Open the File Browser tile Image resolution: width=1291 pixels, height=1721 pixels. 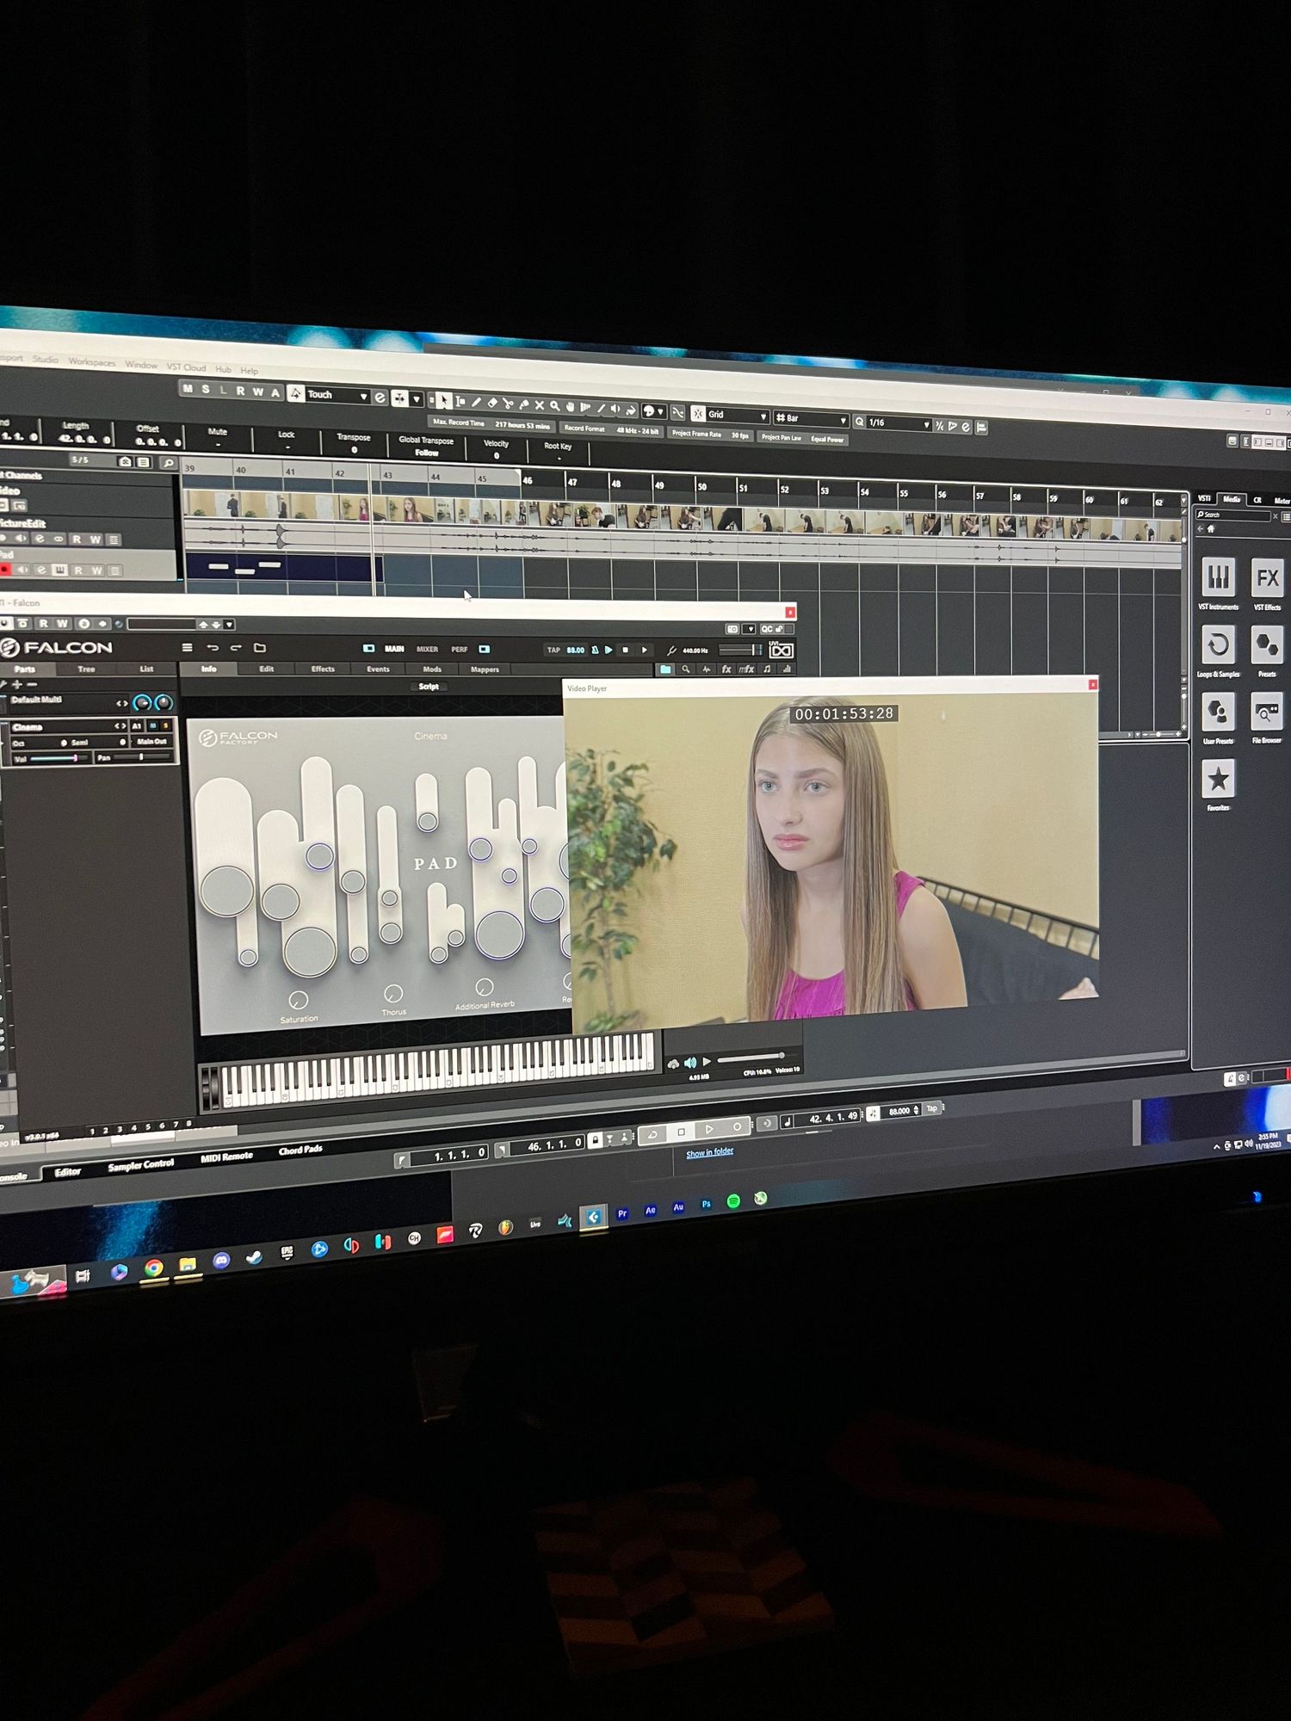click(1267, 712)
